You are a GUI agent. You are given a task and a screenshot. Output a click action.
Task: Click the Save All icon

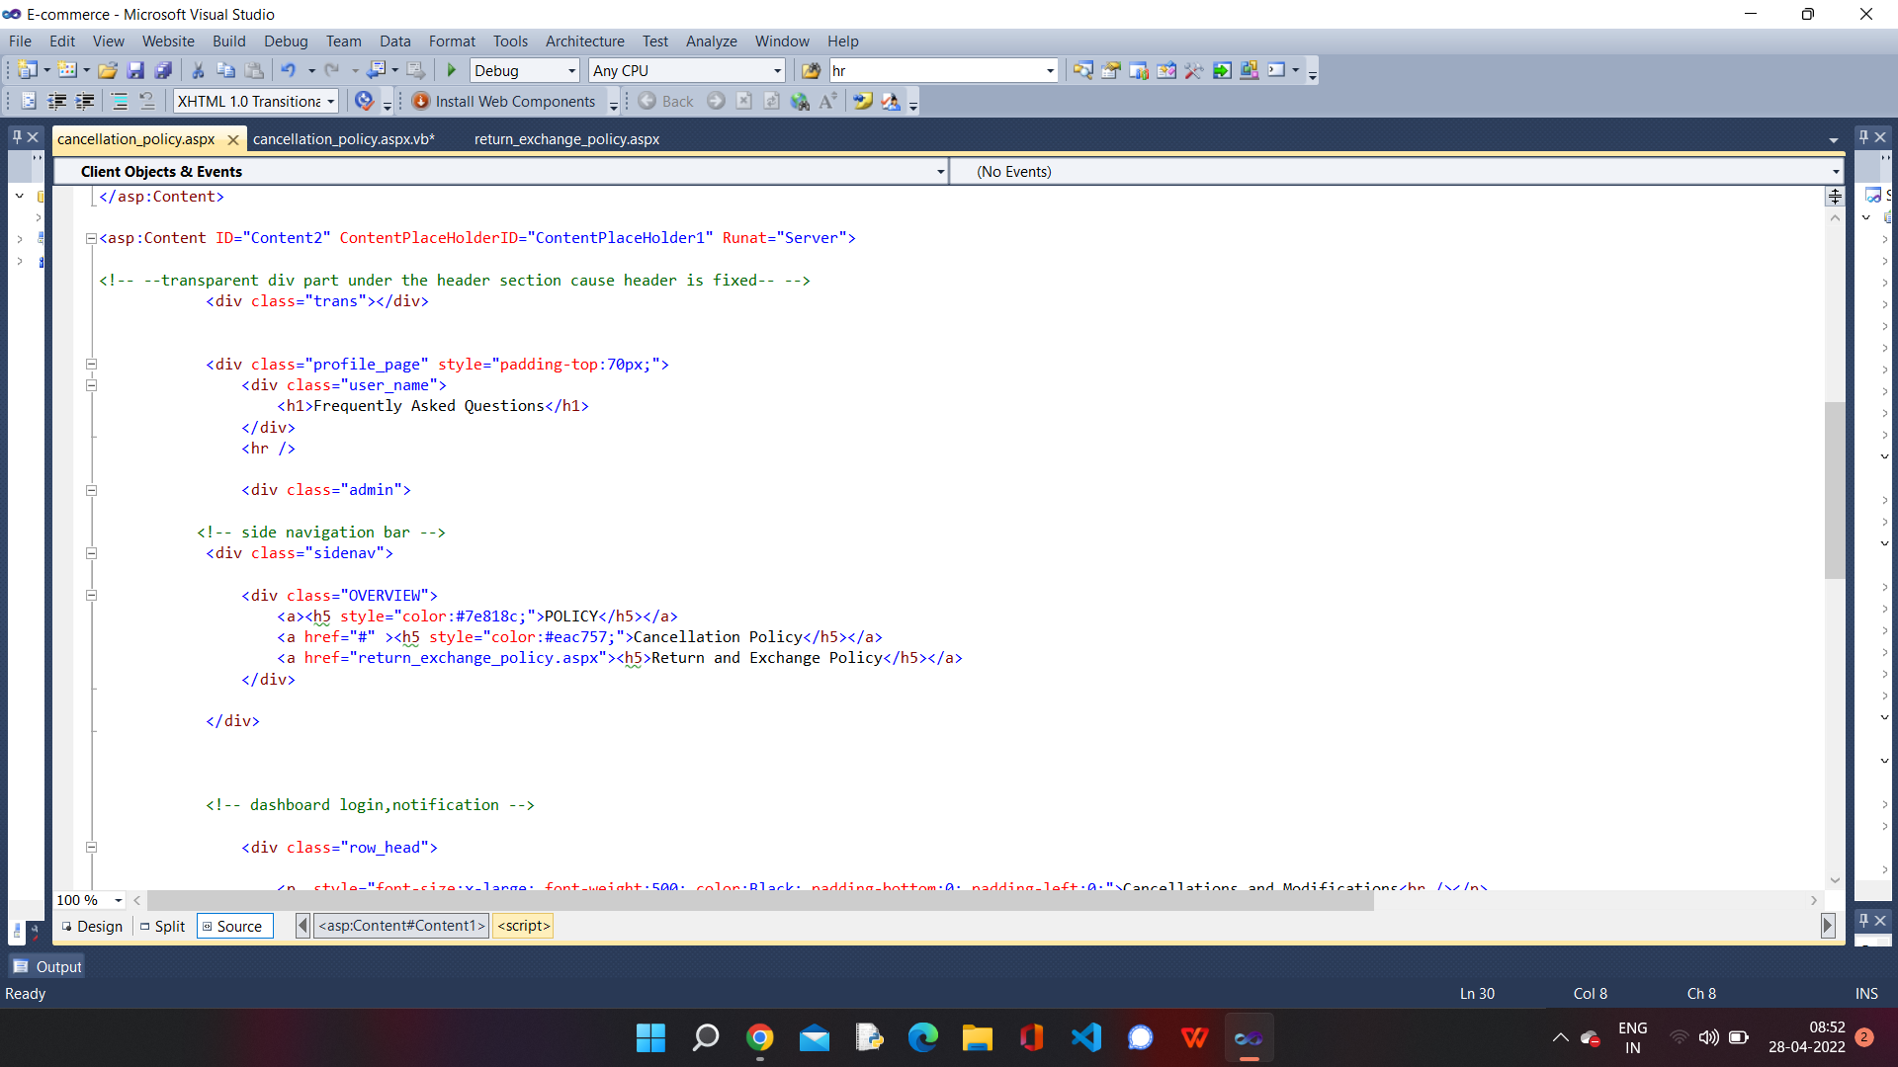tap(163, 70)
